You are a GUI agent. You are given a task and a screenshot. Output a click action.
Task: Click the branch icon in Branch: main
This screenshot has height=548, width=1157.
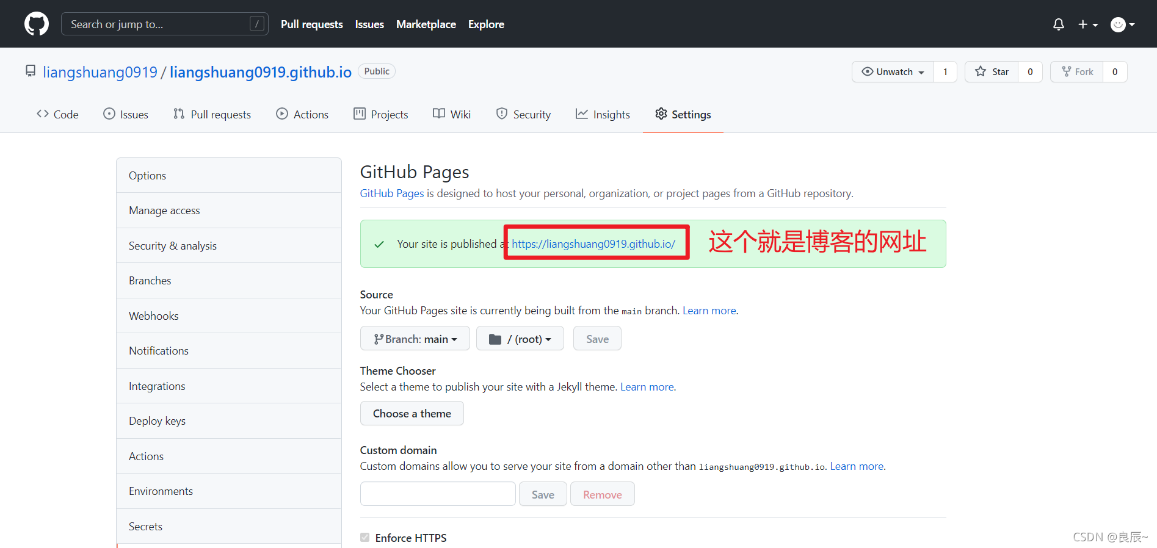pyautogui.click(x=379, y=339)
